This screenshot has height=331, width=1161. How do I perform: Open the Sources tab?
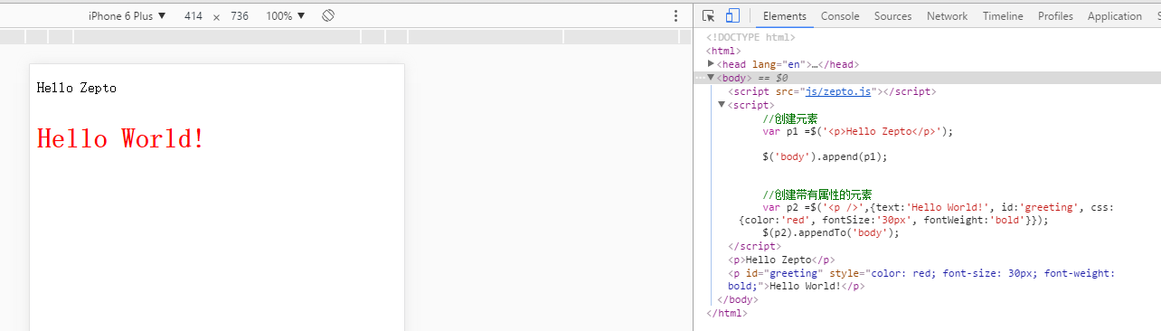[x=892, y=15]
